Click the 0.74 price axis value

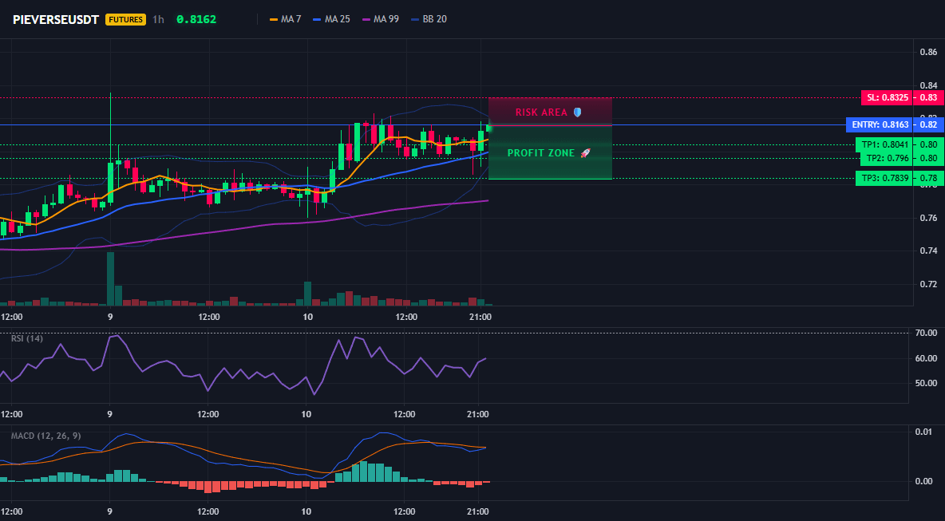928,251
